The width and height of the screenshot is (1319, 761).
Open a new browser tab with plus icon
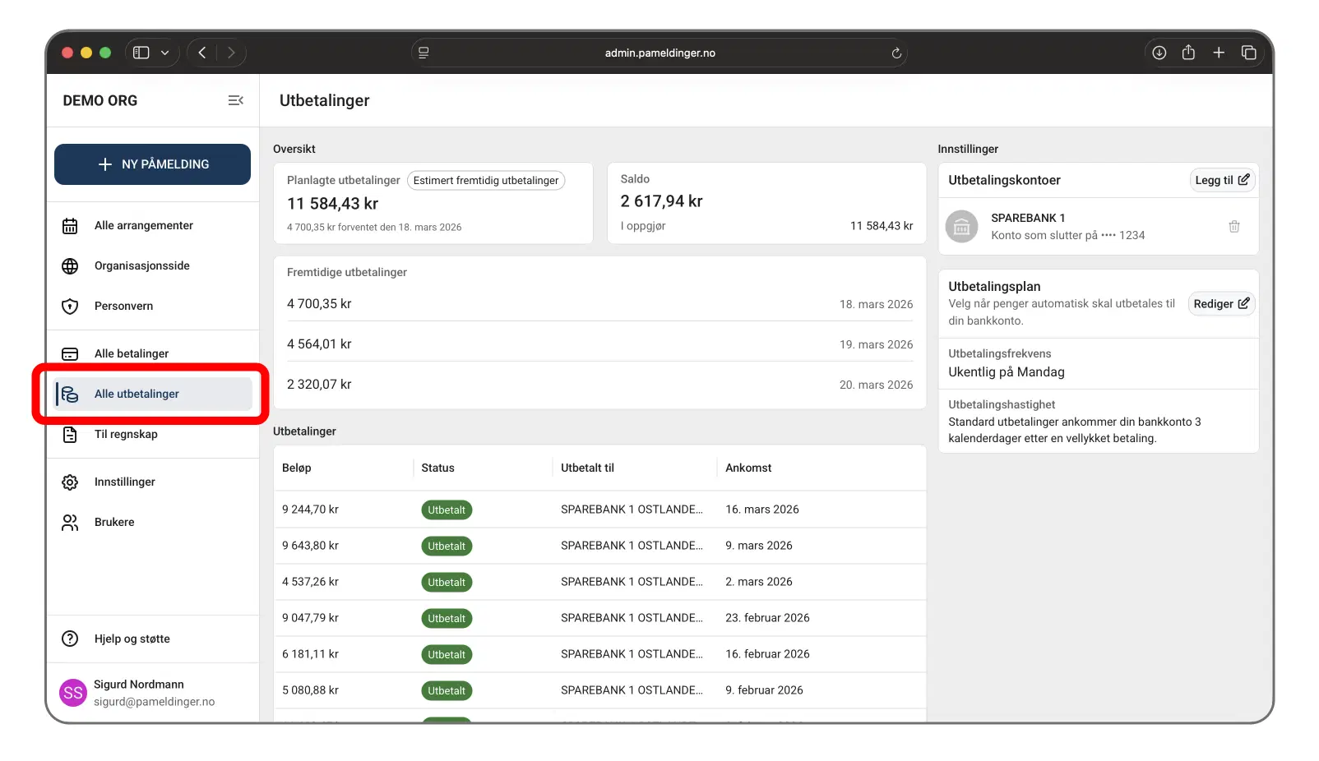coord(1219,53)
